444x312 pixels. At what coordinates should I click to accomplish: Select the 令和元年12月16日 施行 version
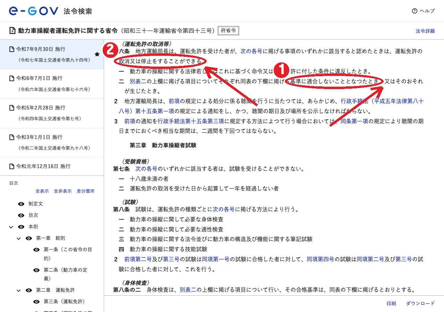coord(52,166)
